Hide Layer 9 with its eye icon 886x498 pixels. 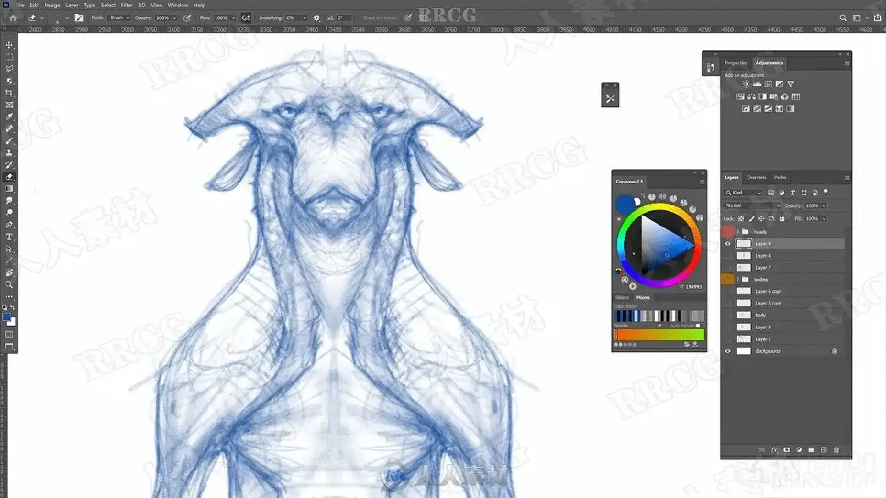728,243
